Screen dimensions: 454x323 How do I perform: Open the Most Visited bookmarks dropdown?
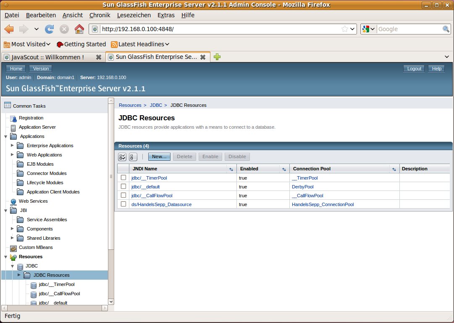click(27, 44)
